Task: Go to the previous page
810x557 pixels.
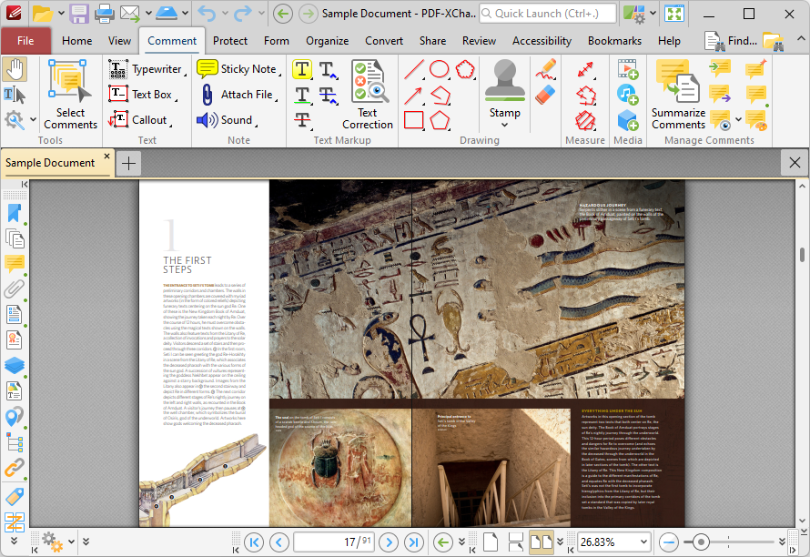Action: [x=279, y=542]
